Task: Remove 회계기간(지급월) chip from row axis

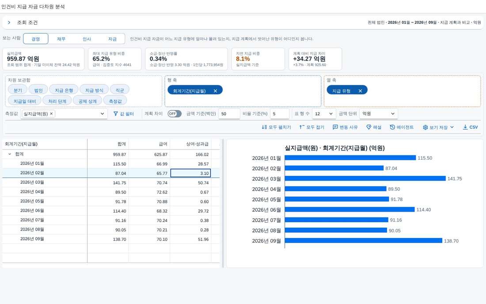Action: (x=216, y=91)
